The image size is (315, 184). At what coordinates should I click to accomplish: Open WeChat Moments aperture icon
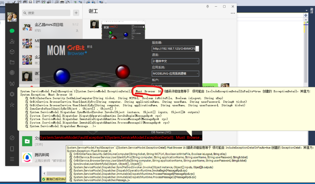pyautogui.click(x=12, y=73)
